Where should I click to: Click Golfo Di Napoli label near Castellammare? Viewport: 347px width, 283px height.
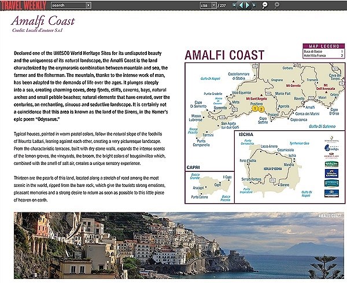pyautogui.click(x=211, y=79)
